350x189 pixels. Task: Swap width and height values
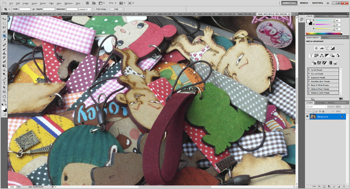tap(33, 9)
